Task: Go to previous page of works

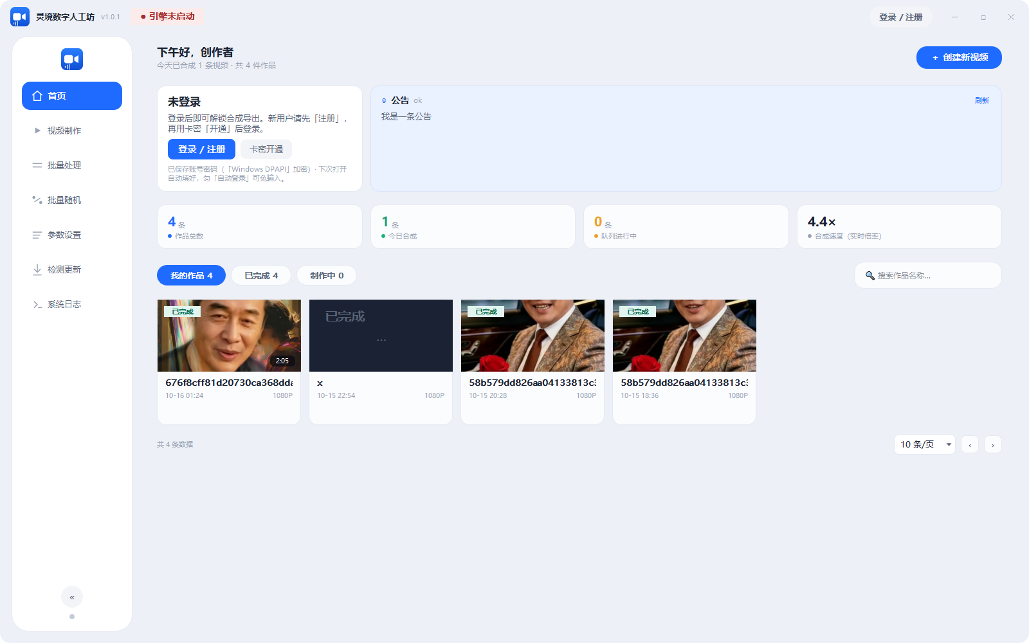Action: [970, 444]
